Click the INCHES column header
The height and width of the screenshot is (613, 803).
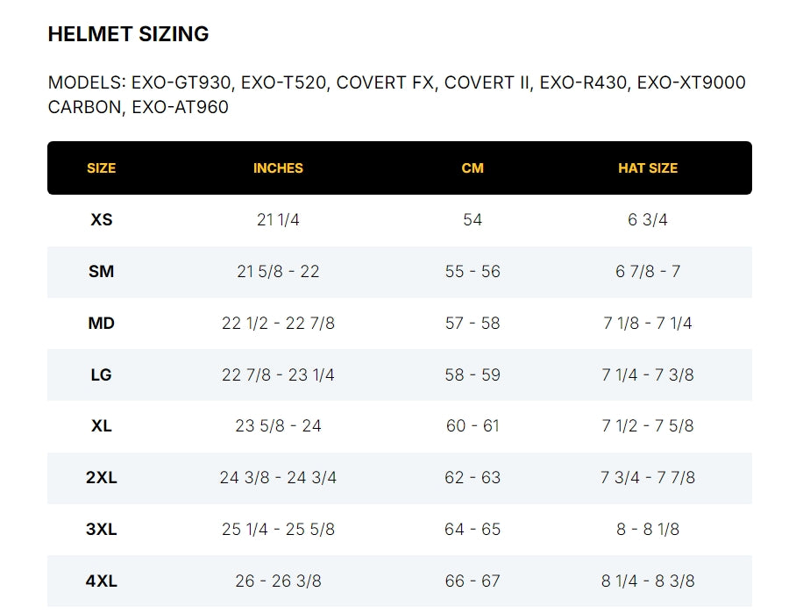click(x=278, y=168)
